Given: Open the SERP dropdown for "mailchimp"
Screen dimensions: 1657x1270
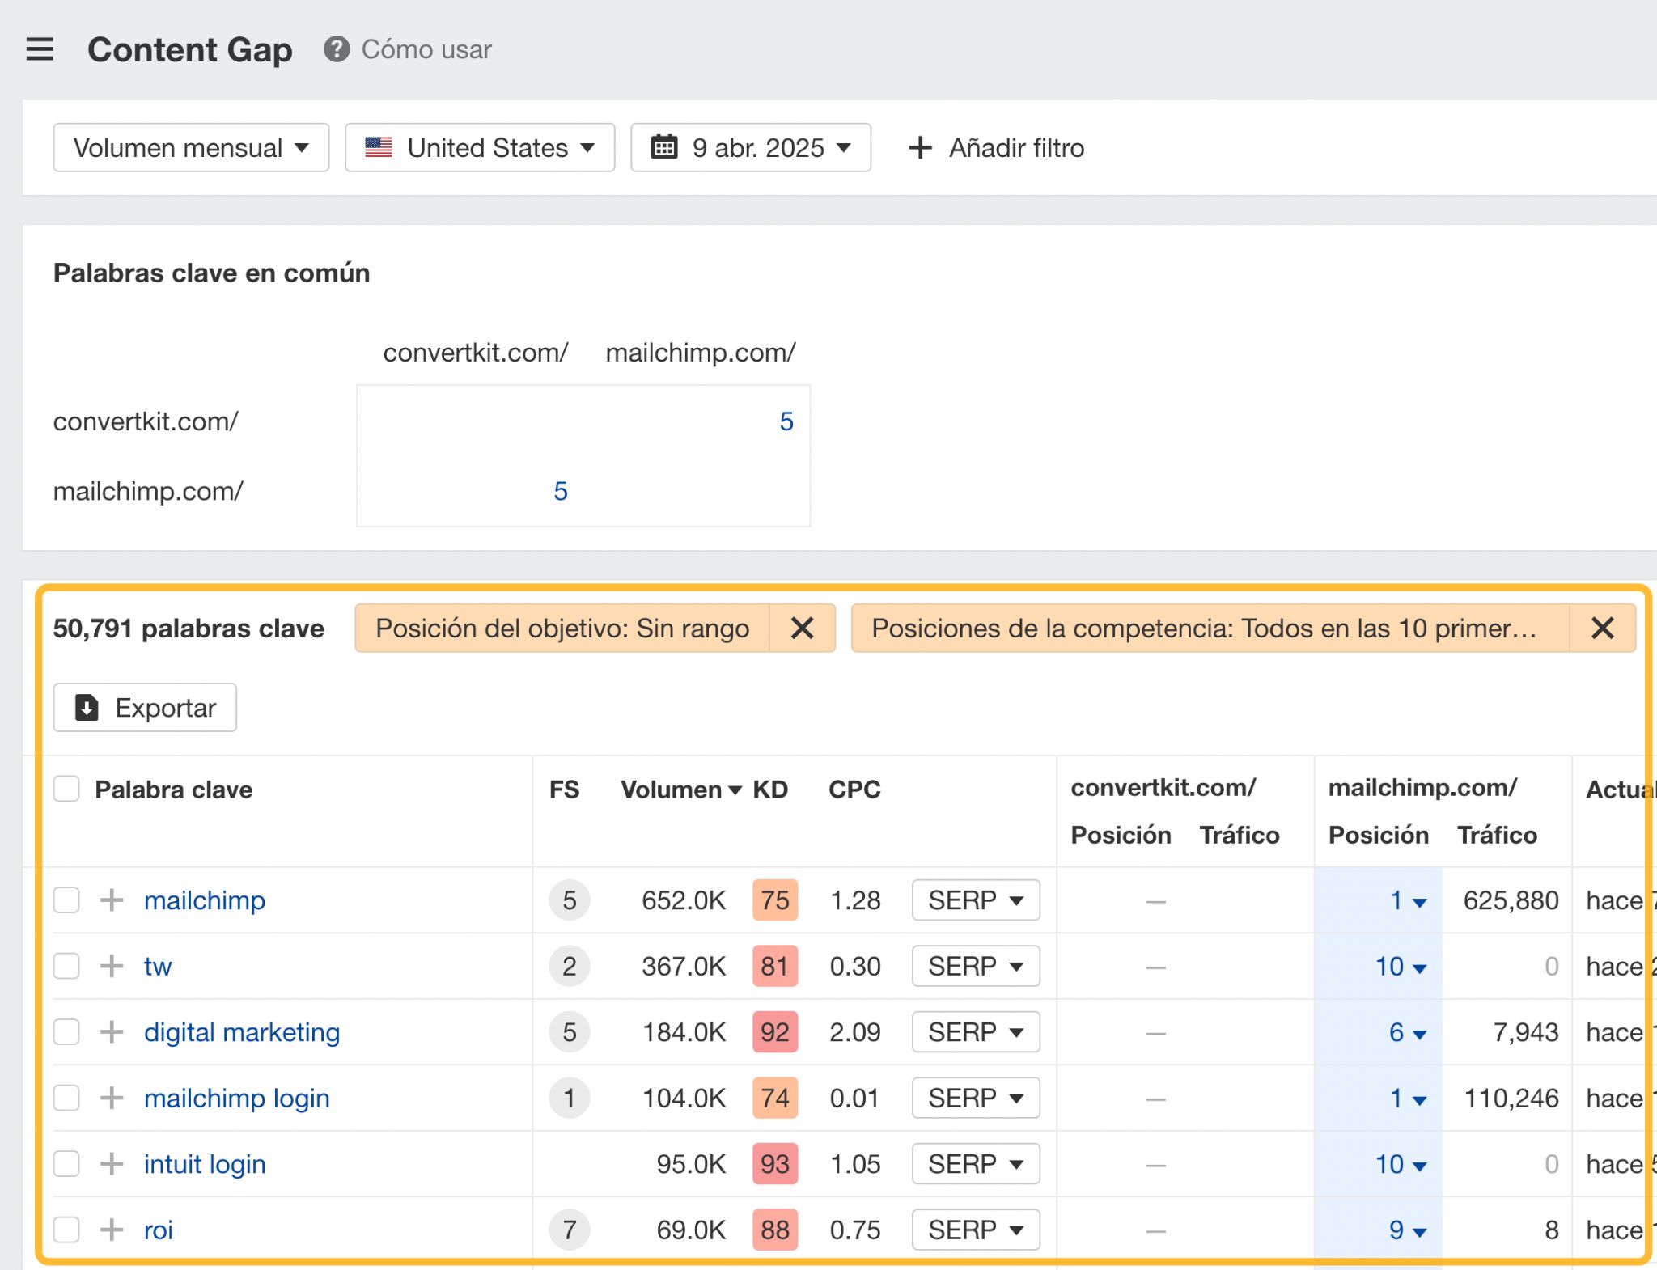Looking at the screenshot, I should click(975, 900).
